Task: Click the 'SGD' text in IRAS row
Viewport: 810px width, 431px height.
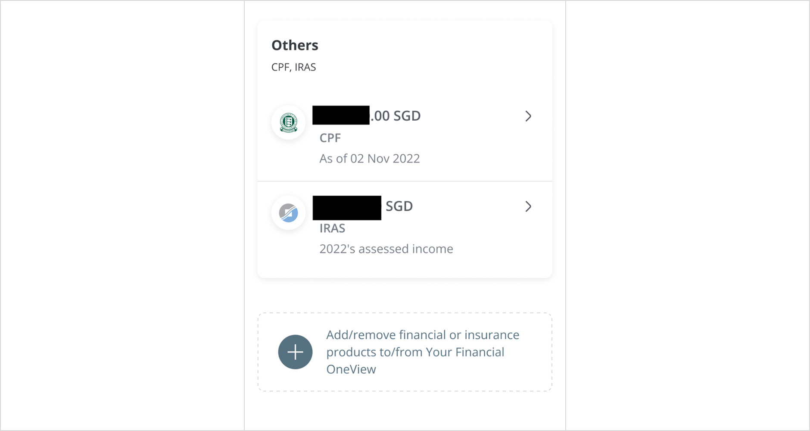Action: 399,206
